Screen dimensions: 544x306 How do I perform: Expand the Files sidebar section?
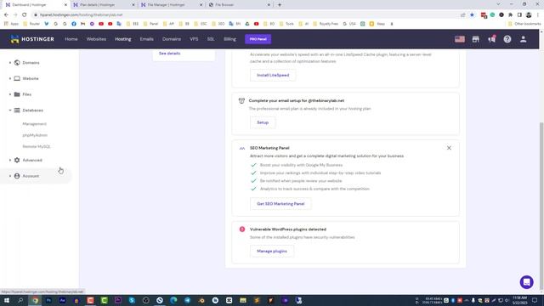pyautogui.click(x=10, y=94)
